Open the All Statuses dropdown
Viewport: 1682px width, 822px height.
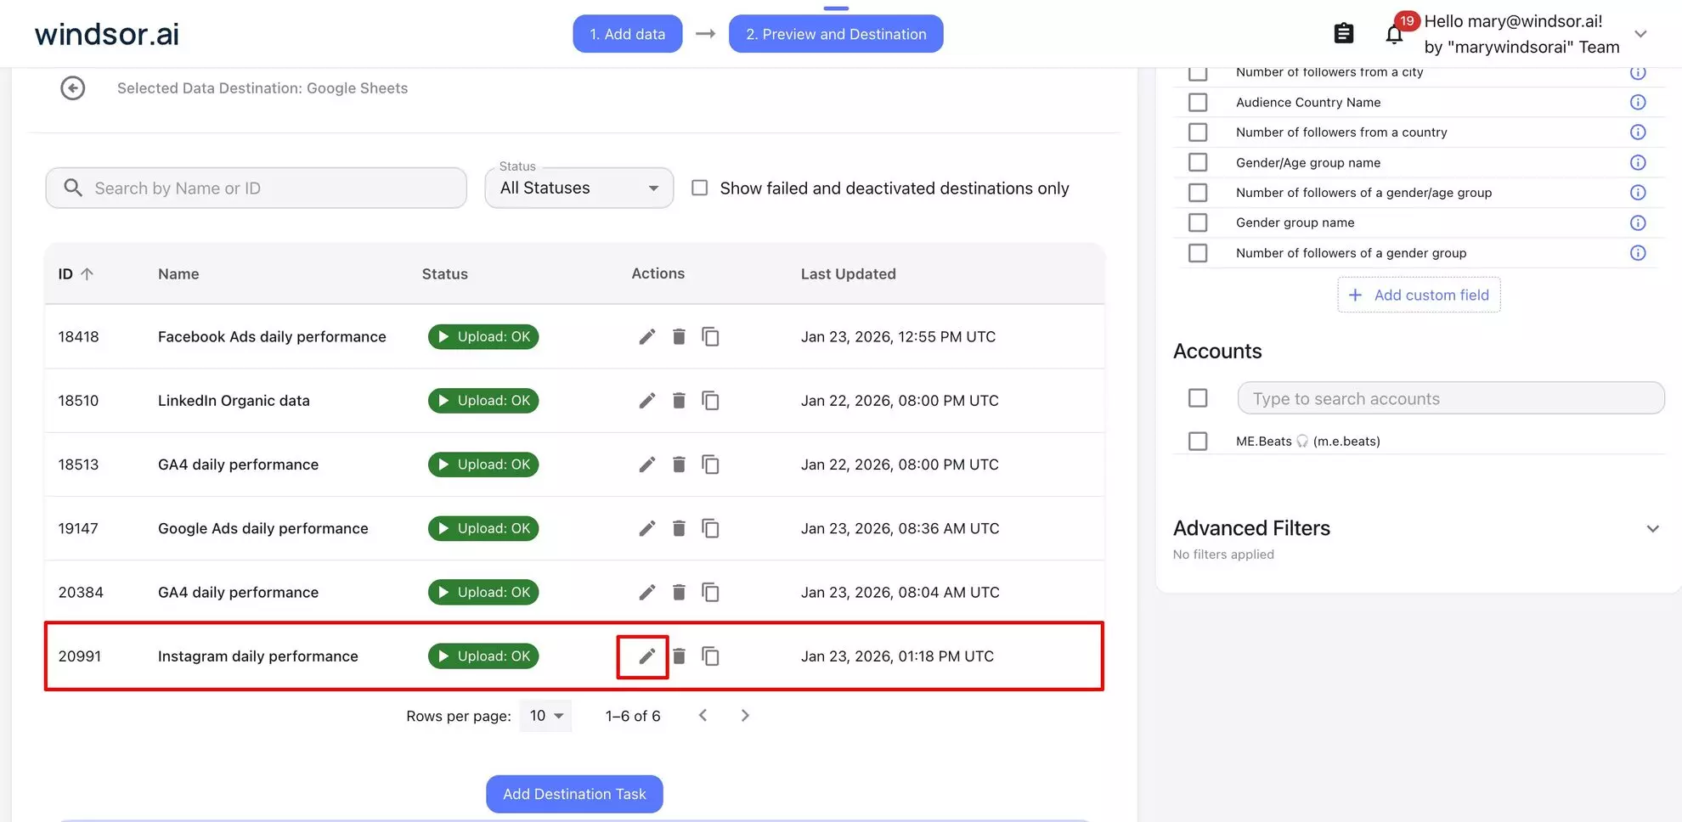(579, 188)
